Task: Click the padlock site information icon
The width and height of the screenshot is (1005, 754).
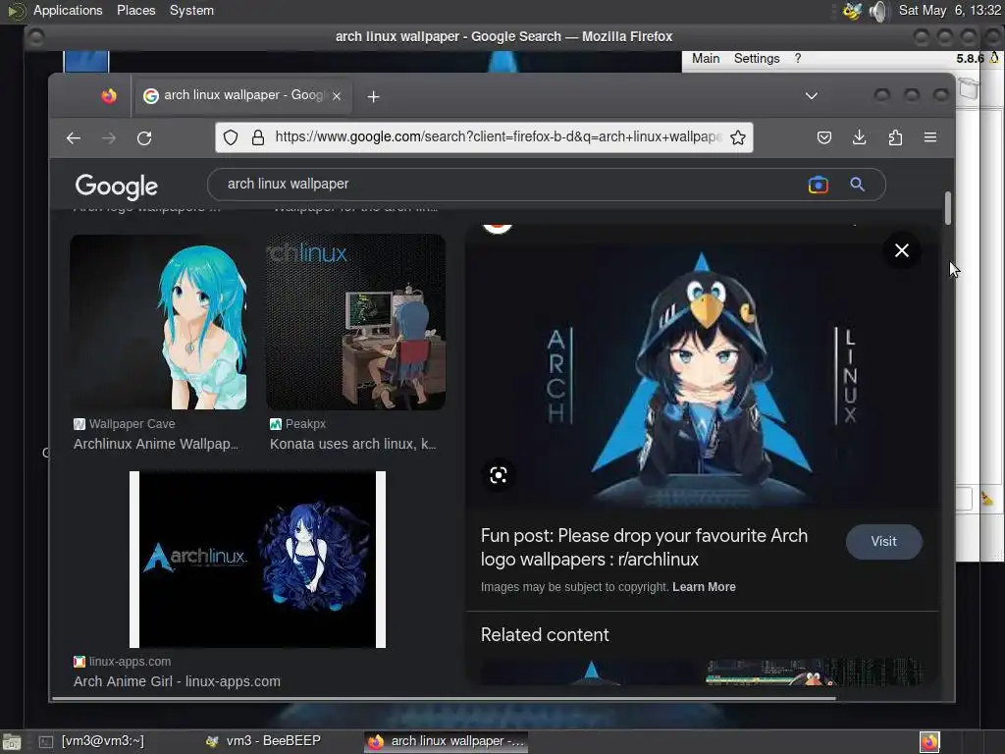Action: click(x=258, y=137)
